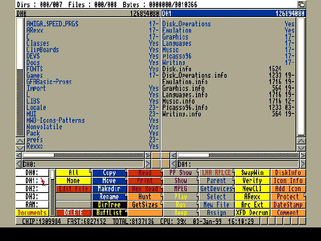
Task: Click left arrow beside the DH0: path field
Action: coord(19,164)
